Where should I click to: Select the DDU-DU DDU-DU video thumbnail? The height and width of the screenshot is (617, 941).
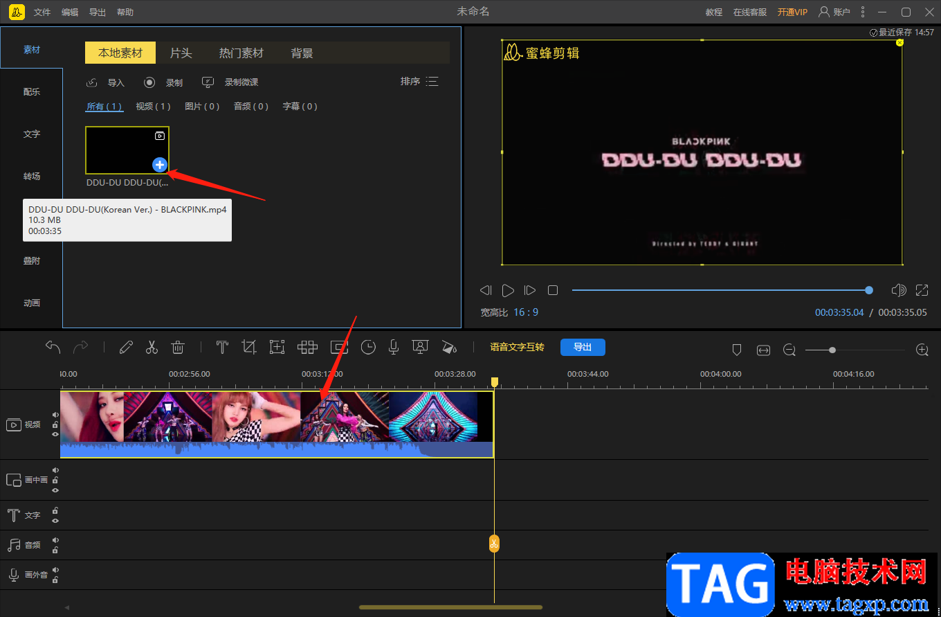point(127,150)
